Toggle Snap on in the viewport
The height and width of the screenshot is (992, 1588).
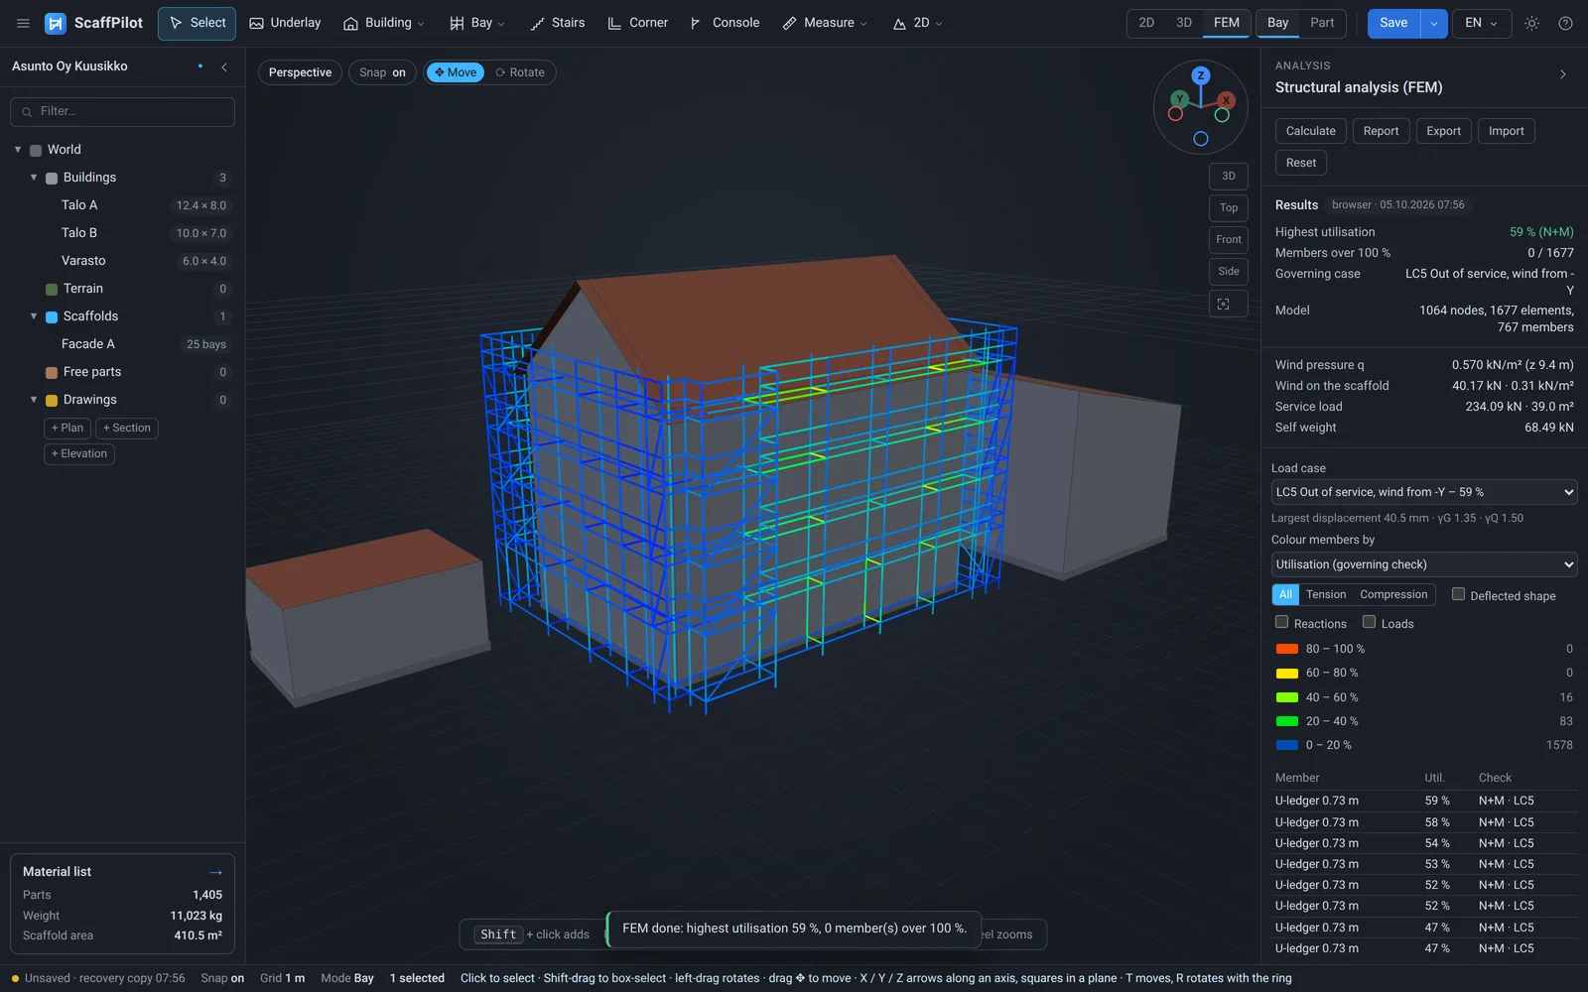[x=382, y=72]
